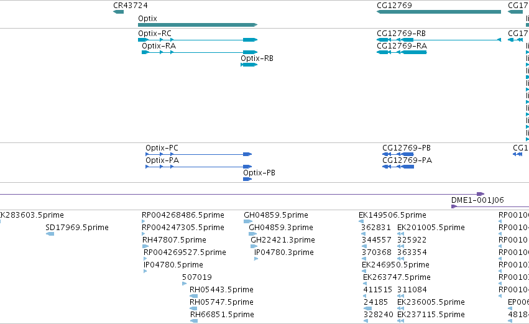
Task: Click the Optix-RB transcript glyph
Action: point(249,65)
